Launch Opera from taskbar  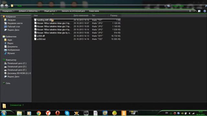click(58, 113)
